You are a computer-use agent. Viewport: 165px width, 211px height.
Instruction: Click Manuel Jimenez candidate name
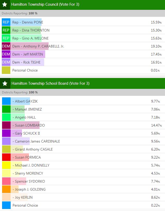[28, 109]
